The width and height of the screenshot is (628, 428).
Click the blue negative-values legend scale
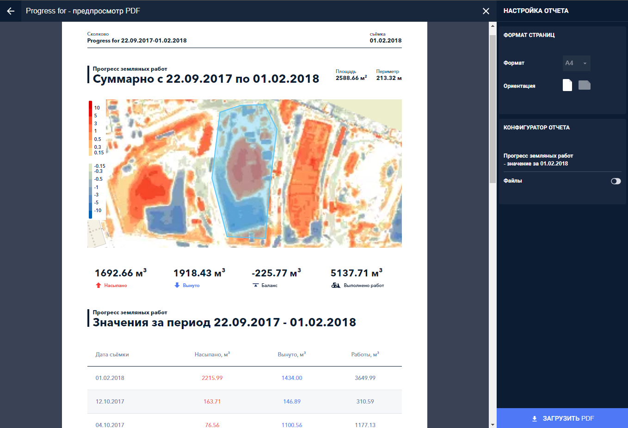coord(91,190)
